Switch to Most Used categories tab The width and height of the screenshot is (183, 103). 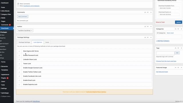pyautogui.click(x=170, y=33)
